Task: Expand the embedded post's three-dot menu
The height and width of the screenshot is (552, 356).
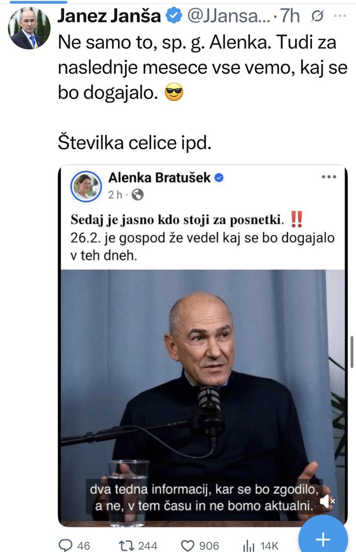Action: 329,177
